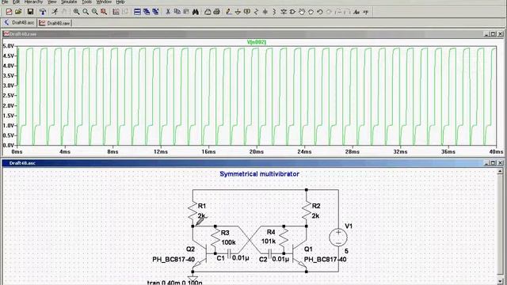
Task: Open Print Setup icon
Action: (x=208, y=12)
